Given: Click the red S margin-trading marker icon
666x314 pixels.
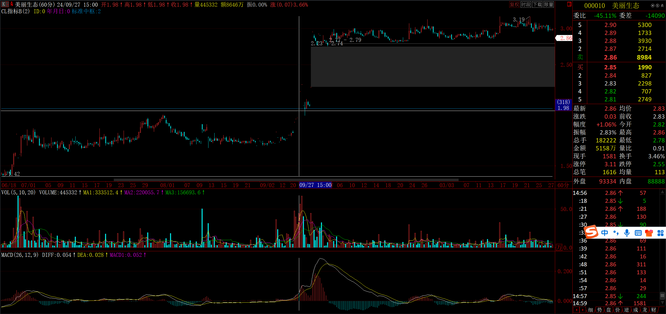Looking at the screenshot, I should 12,4.
